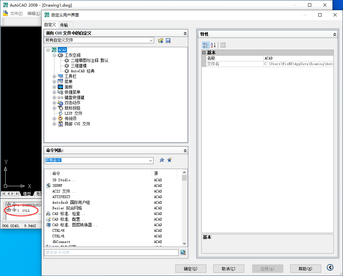
Task: Open the 所有自定义文件 dropdown
Action: click(x=151, y=40)
